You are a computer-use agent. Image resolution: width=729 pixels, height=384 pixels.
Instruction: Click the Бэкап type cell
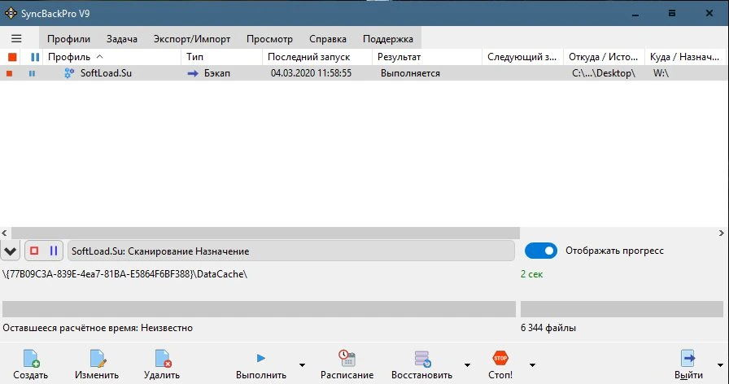216,73
